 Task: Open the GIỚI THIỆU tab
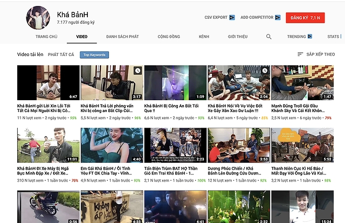[x=238, y=37]
